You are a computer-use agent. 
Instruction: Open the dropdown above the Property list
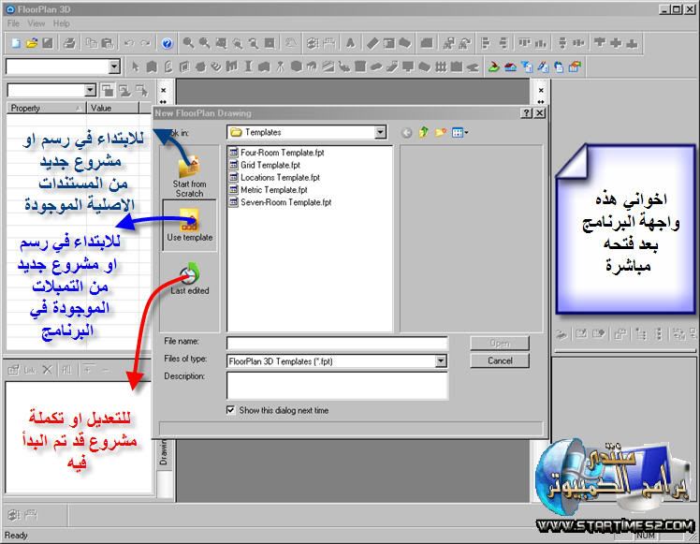tap(90, 91)
